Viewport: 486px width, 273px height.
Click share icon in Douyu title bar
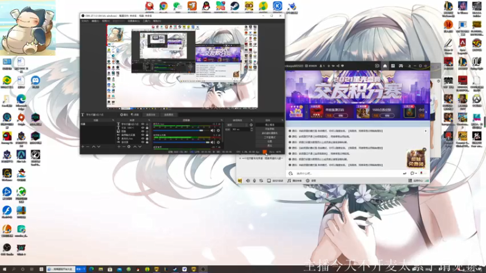(x=338, y=66)
